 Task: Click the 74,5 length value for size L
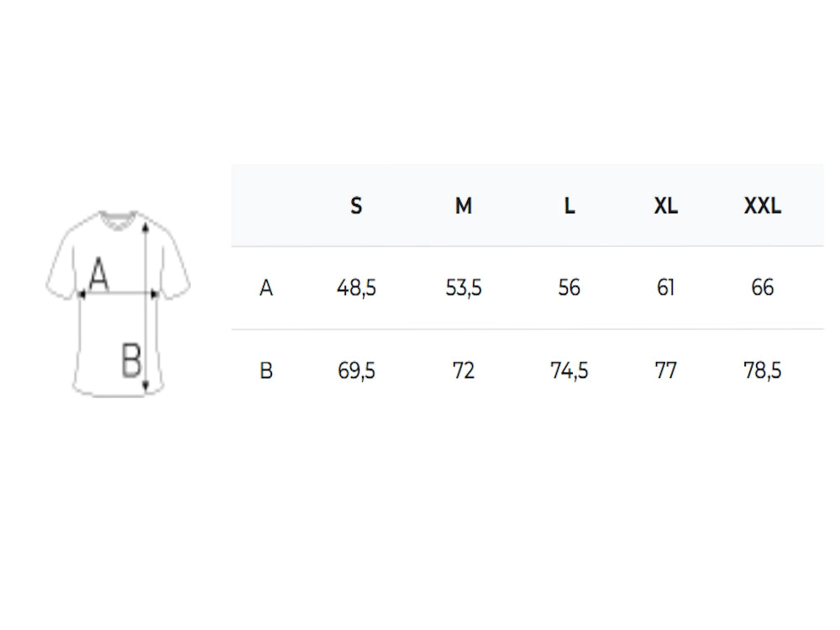coord(570,370)
